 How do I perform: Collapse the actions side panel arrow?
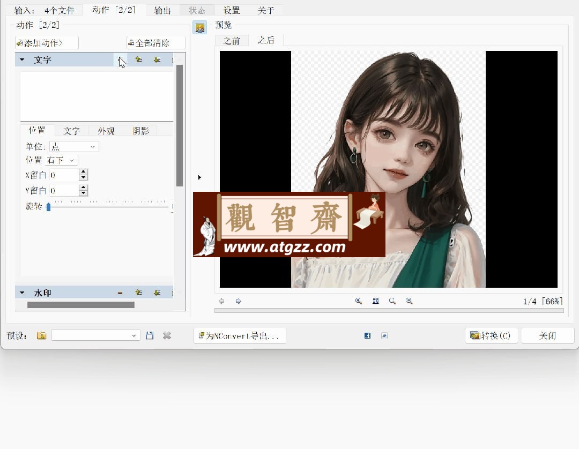pyautogui.click(x=199, y=177)
